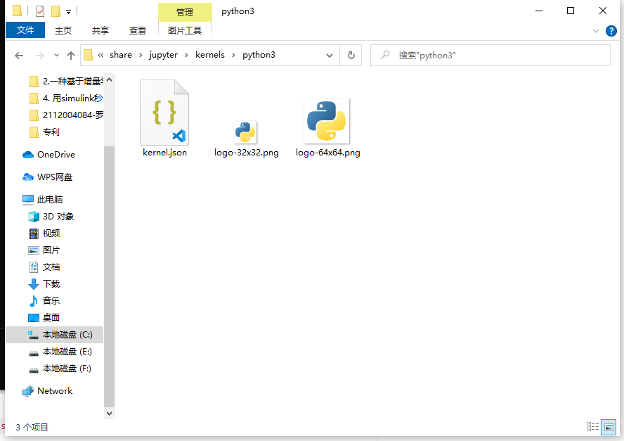Expand the hidden path breadcrumb chevrons
This screenshot has height=441, width=624.
100,56
